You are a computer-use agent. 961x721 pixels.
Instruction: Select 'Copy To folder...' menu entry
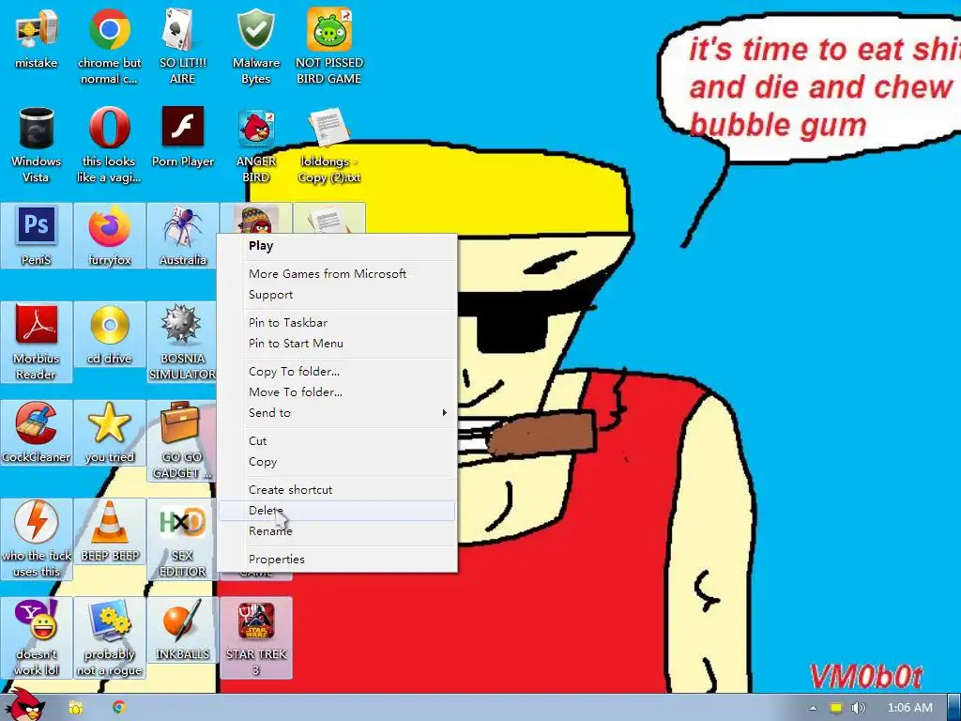(x=337, y=372)
